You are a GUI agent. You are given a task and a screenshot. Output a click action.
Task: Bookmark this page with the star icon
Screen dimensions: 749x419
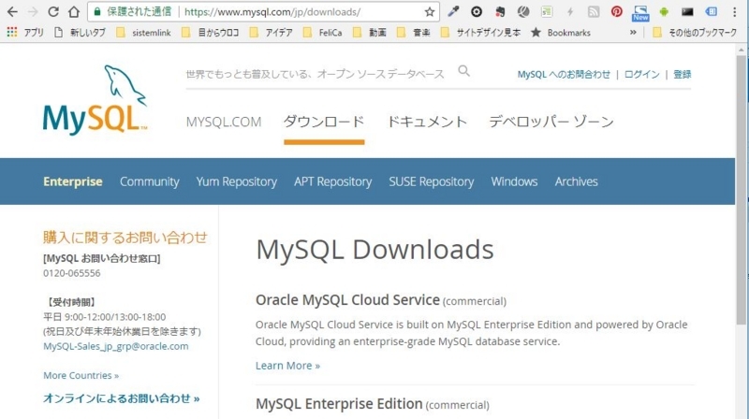tap(430, 12)
